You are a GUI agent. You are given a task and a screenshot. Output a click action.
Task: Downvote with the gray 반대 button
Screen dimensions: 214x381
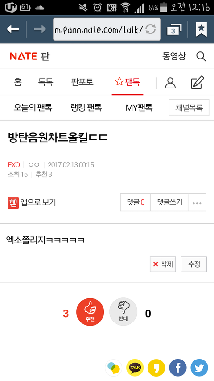coord(123,312)
